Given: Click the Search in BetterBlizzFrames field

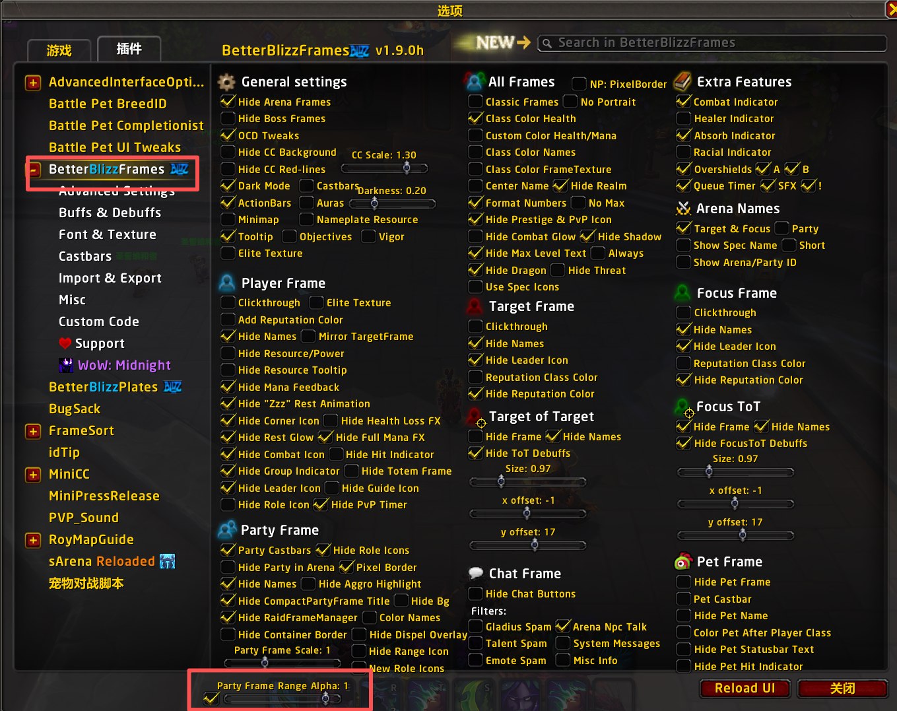Looking at the screenshot, I should 712,43.
